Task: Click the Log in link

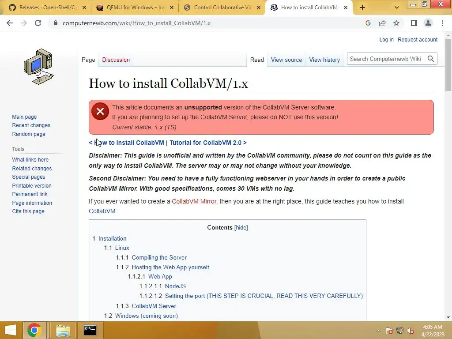Action: [386, 39]
